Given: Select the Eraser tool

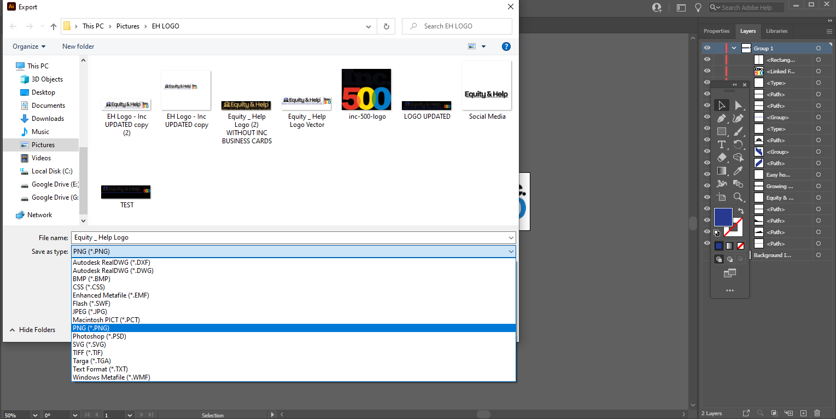Looking at the screenshot, I should 722,158.
